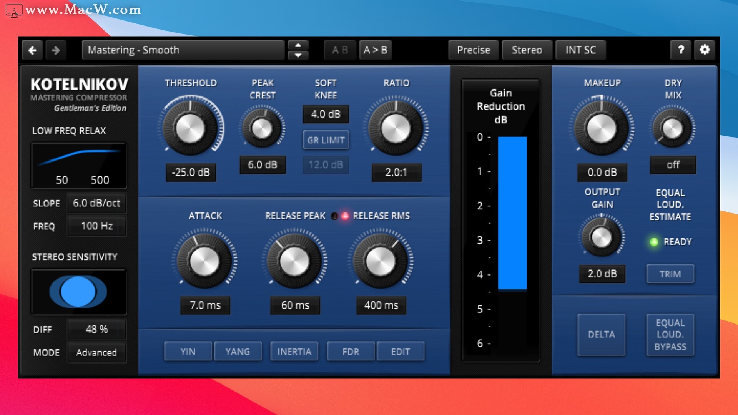Viewport: 738px width, 415px height.
Task: Edit the 4.0 dB soft knee value
Action: tap(326, 114)
